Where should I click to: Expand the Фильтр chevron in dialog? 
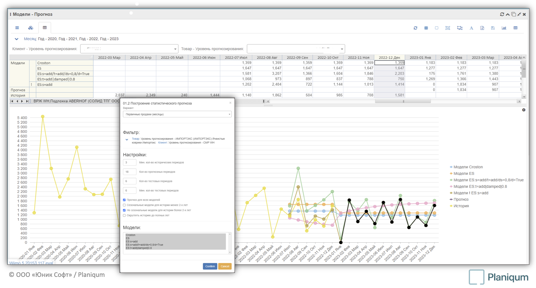[x=127, y=140]
